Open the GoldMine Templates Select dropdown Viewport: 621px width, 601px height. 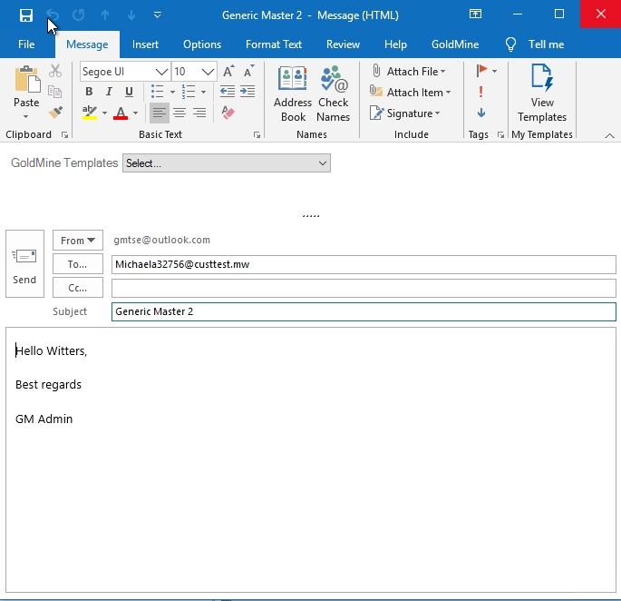227,163
